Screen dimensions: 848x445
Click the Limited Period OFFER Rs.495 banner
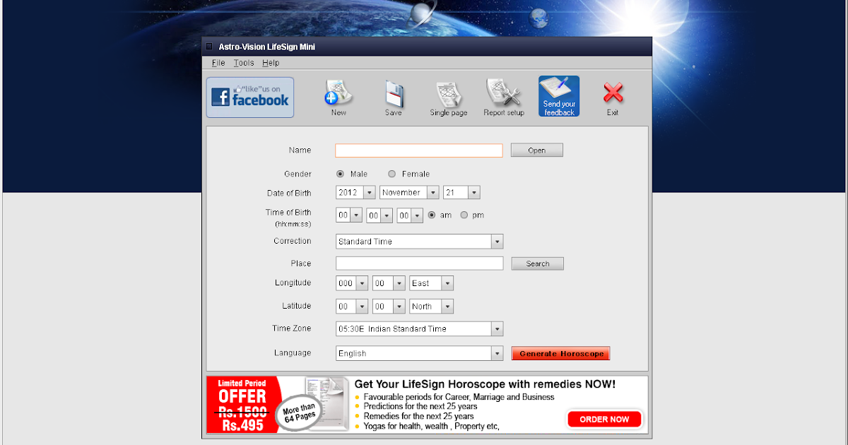pyautogui.click(x=243, y=405)
